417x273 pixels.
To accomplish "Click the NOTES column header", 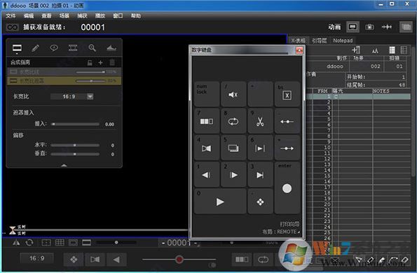I will pyautogui.click(x=381, y=91).
